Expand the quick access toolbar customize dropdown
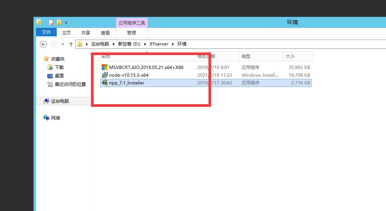The height and width of the screenshot is (211, 386). [66, 22]
